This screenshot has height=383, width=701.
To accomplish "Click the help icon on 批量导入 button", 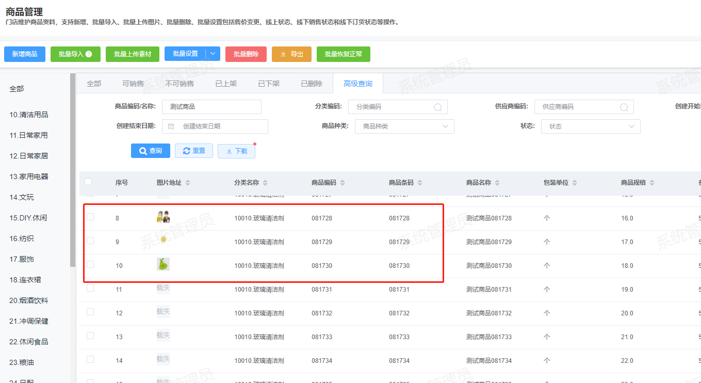I will pyautogui.click(x=89, y=54).
